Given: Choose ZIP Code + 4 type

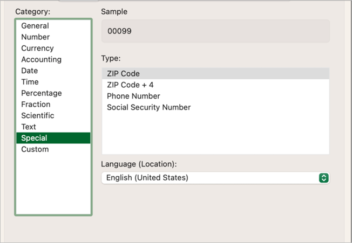Looking at the screenshot, I should 130,85.
